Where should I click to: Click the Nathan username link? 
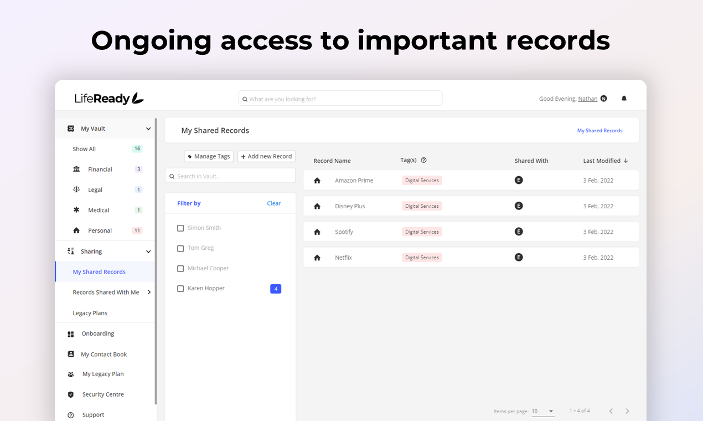tap(588, 99)
